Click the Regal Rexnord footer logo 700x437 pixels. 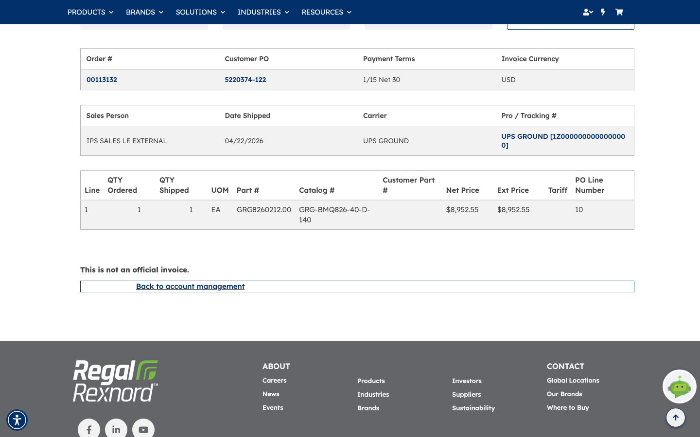point(116,381)
